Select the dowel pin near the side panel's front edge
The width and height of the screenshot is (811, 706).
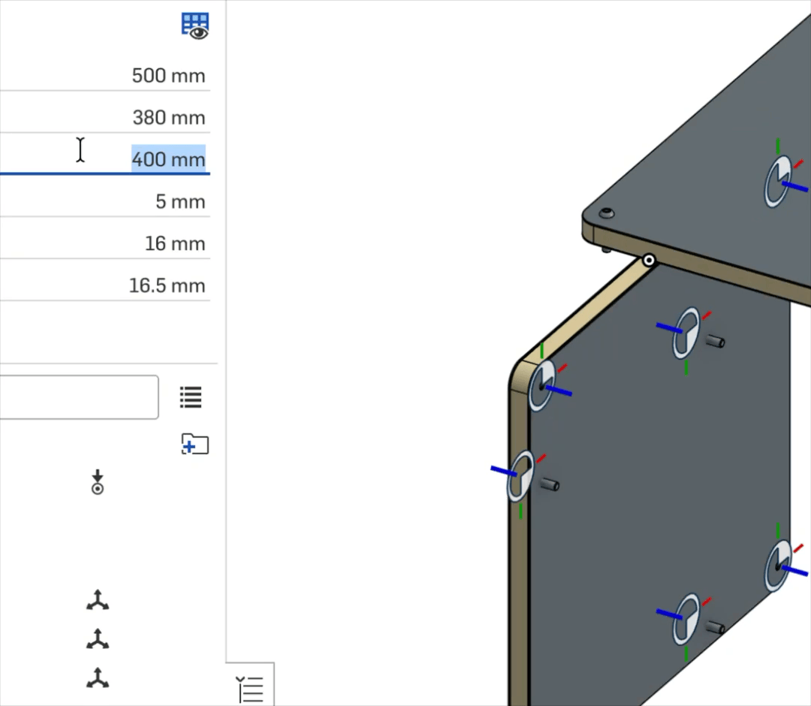pos(549,484)
